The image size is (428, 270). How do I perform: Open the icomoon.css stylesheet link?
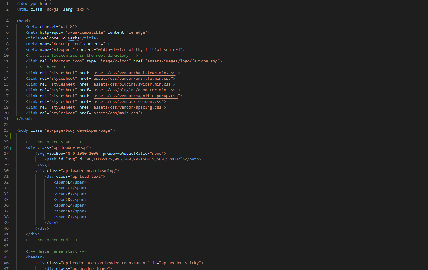[128, 102]
